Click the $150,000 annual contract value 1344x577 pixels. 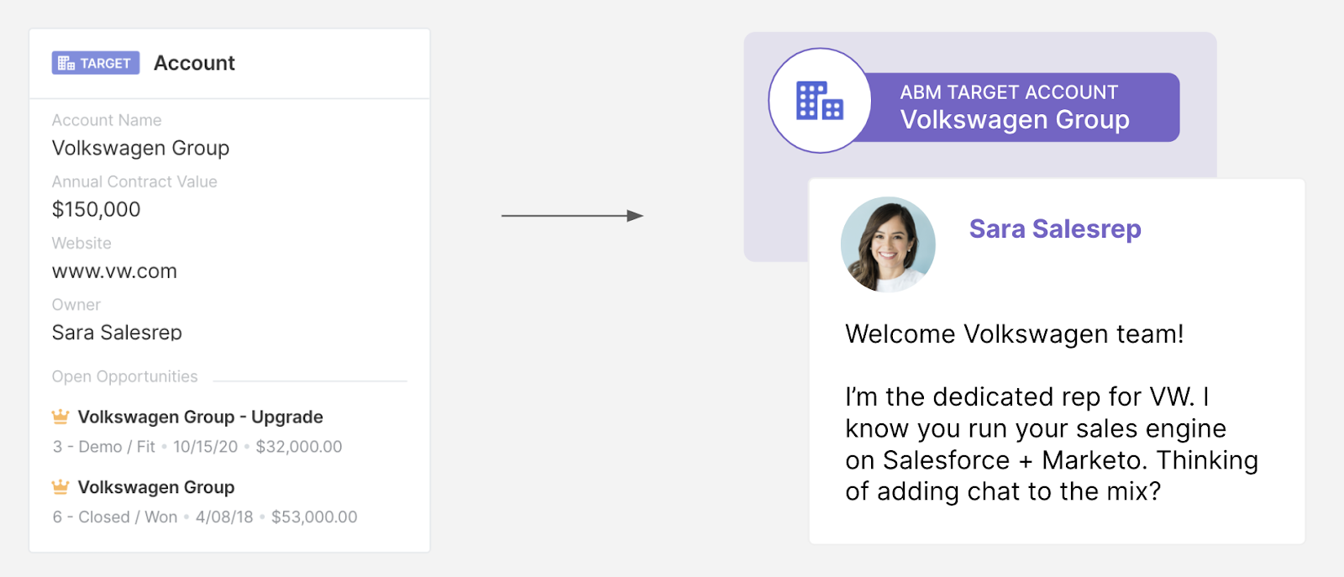click(96, 209)
